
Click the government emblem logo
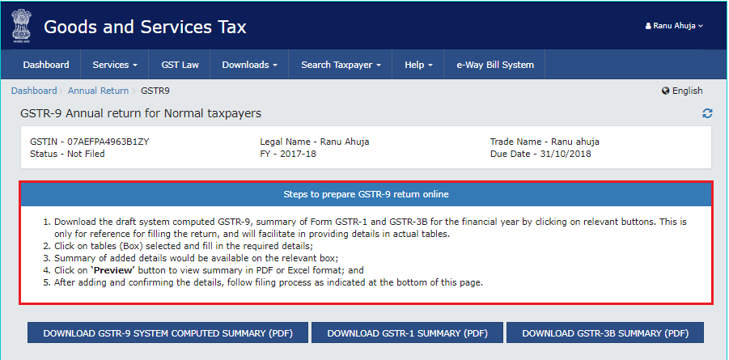22,27
